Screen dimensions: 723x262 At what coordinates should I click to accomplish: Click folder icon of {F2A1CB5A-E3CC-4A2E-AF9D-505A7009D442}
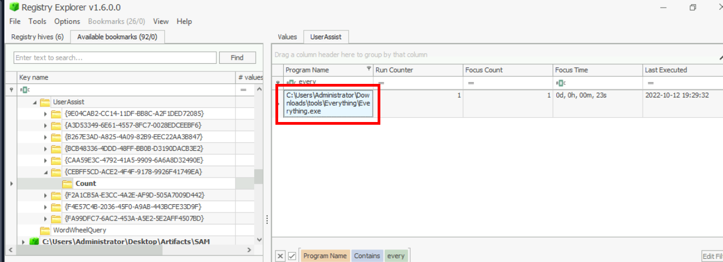pos(56,195)
